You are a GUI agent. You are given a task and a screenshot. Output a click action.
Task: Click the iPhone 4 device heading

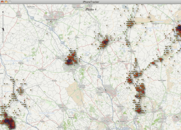(x=91, y=9)
